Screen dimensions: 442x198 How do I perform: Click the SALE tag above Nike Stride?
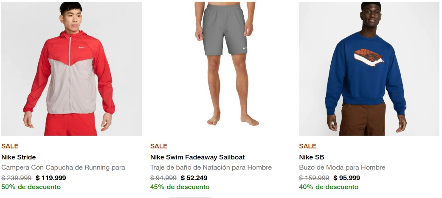pos(10,146)
